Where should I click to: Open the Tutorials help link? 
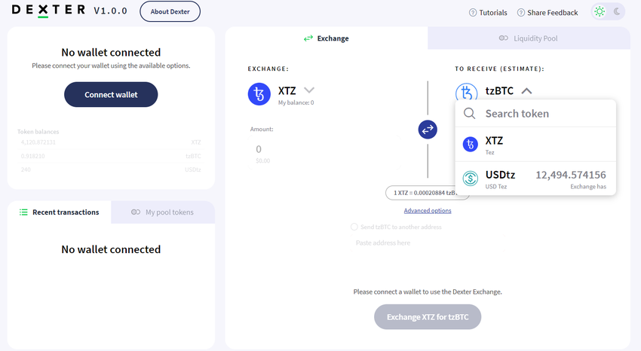click(488, 13)
